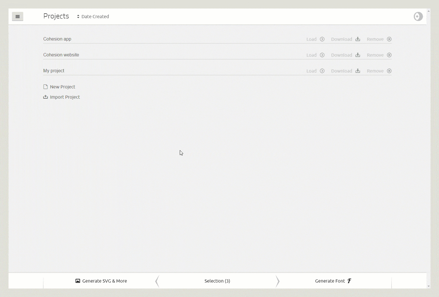
Task: Open Import Project
Action: [x=62, y=97]
